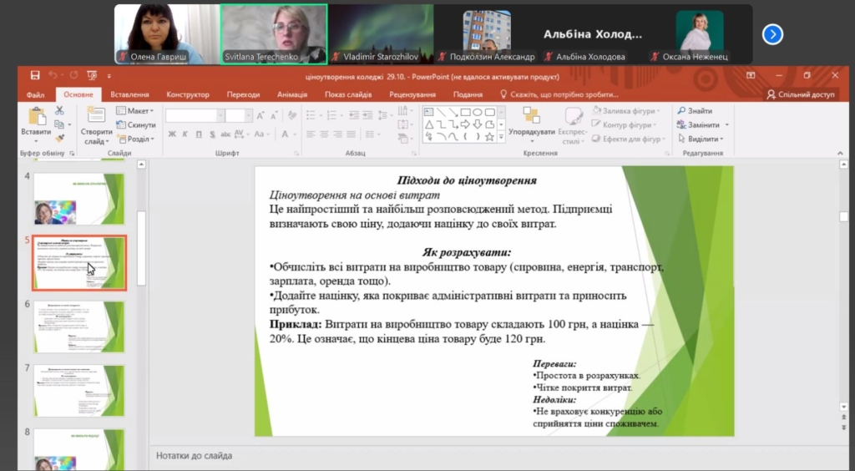Open the Макет layout dropdown

[135, 111]
